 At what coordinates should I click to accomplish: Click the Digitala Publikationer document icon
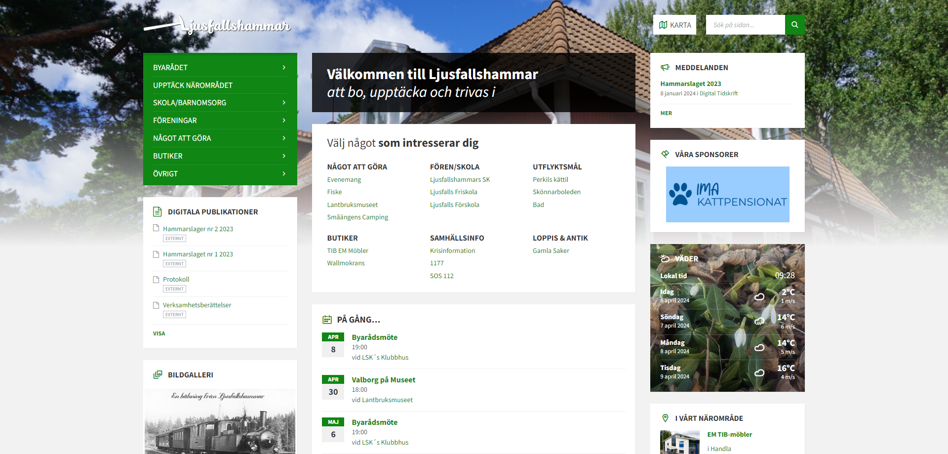pyautogui.click(x=158, y=212)
